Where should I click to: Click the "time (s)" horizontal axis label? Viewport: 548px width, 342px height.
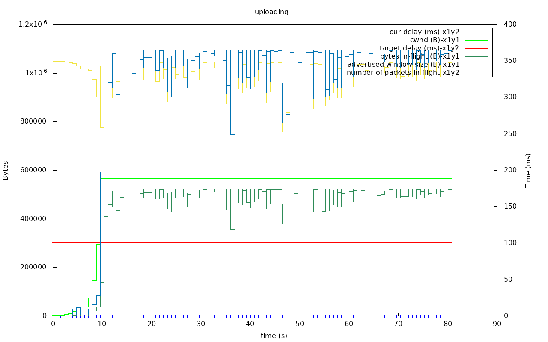pos(274,336)
